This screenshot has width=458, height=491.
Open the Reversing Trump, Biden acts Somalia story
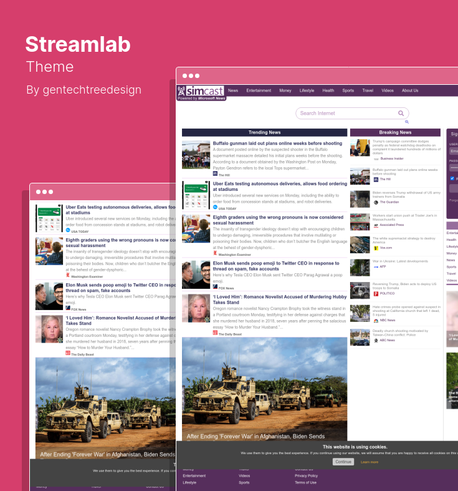click(404, 286)
